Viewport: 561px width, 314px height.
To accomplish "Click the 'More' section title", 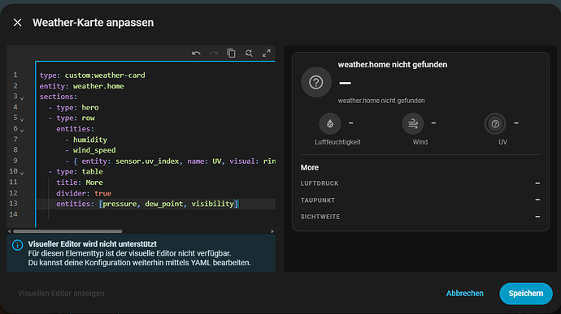I will (x=310, y=167).
